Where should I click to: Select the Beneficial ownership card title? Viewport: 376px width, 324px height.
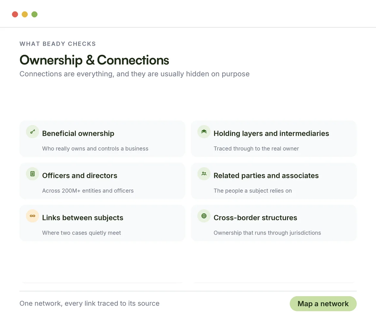click(x=78, y=133)
